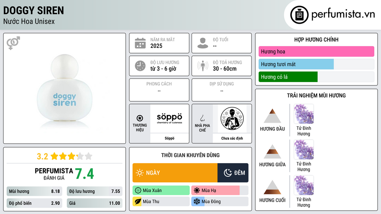The image size is (381, 214).
Task: Click the perfumista.vn perfume bottle logo
Action: click(299, 15)
